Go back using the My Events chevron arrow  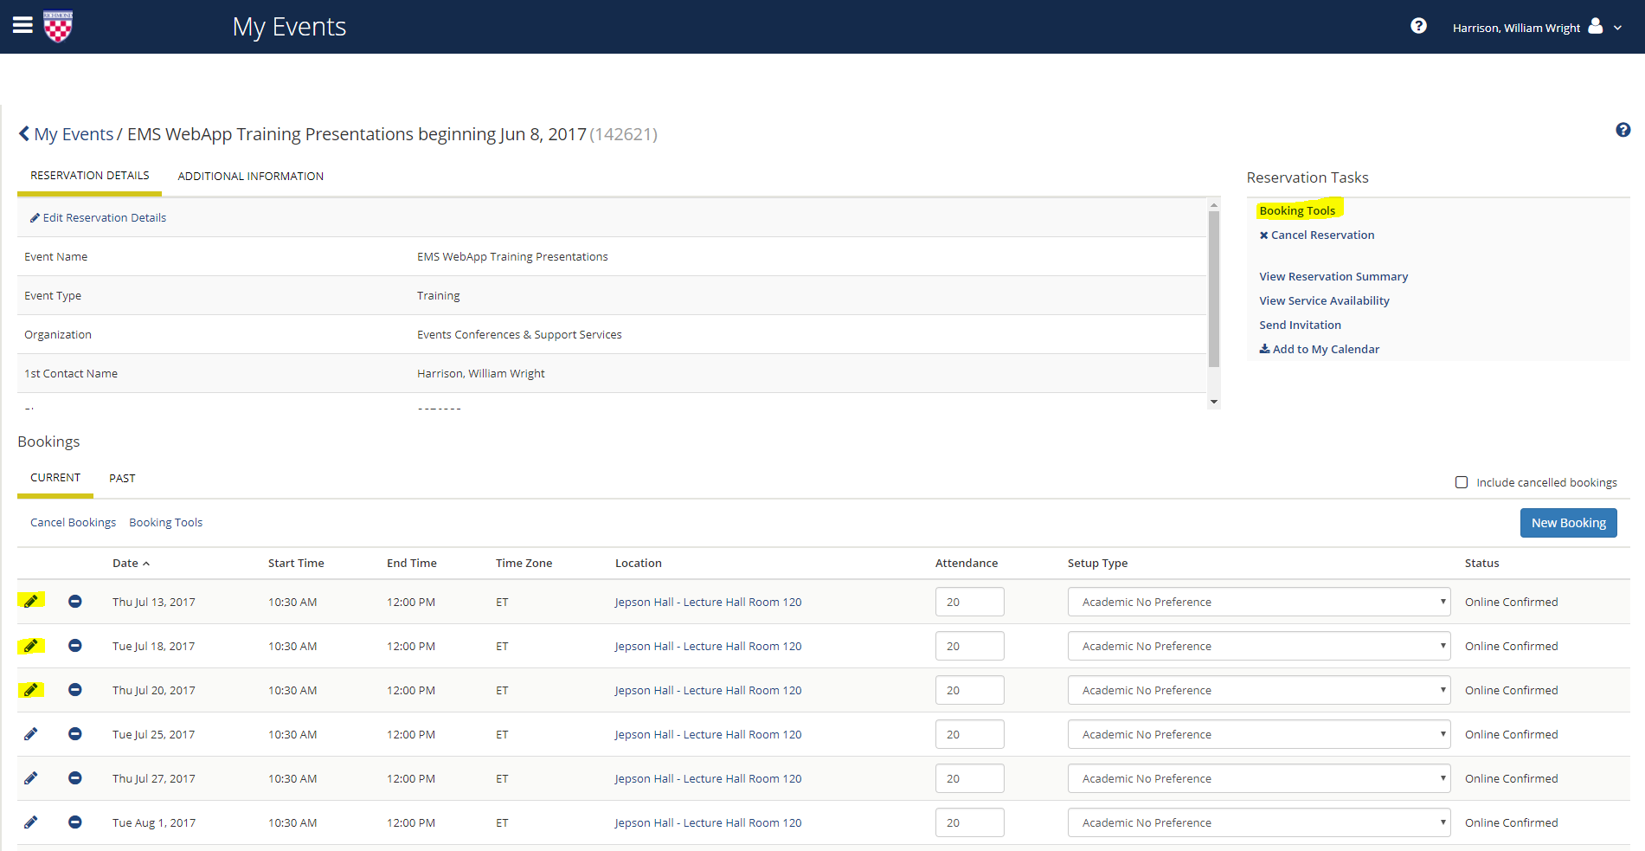24,133
